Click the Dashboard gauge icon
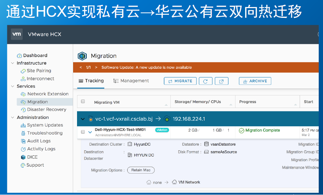The image size is (323, 195). 19,56
